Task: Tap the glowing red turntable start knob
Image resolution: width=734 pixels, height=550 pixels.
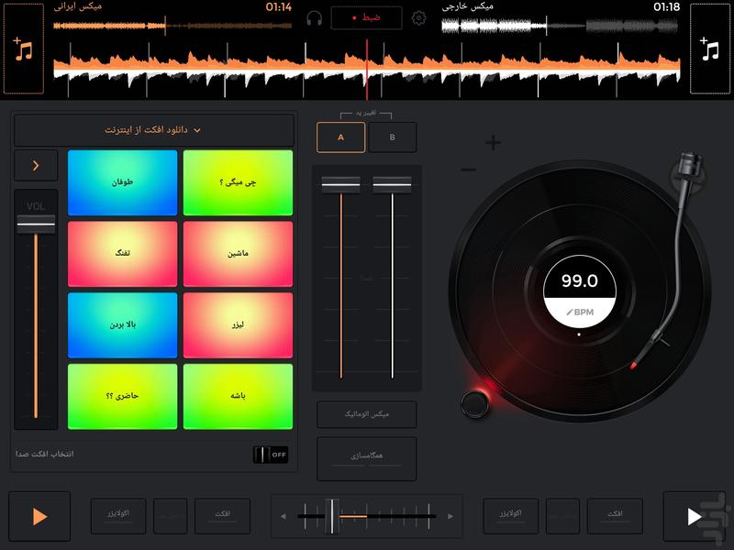Action: [x=475, y=400]
